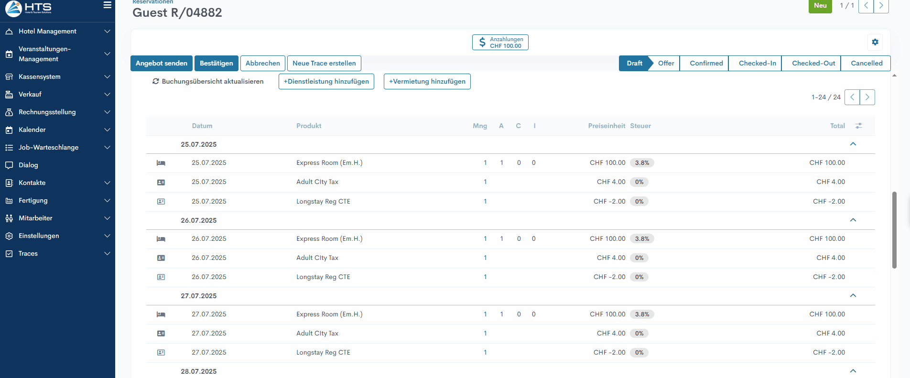Go to next record arrow at top
Screen dimensions: 910x378
click(x=881, y=6)
